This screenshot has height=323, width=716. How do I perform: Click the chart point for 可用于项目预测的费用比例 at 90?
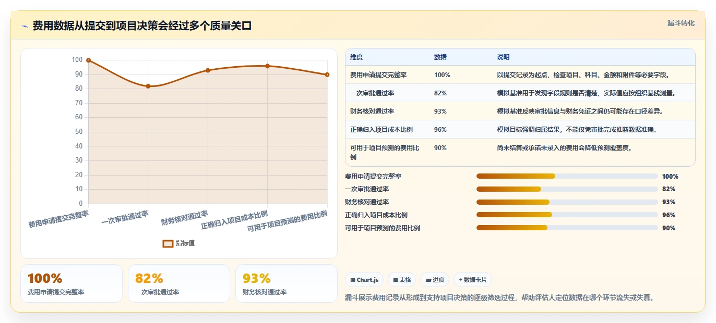click(x=327, y=74)
